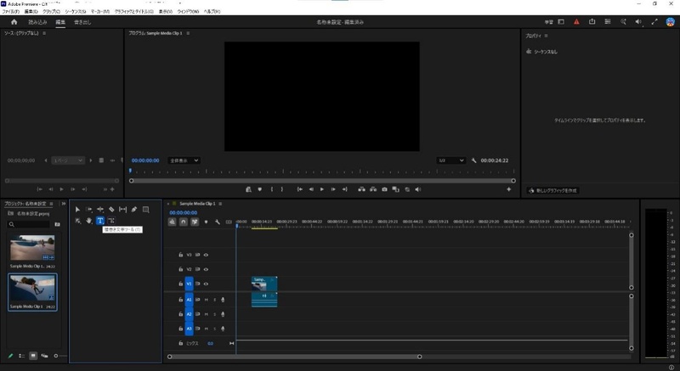Open the シーケンス menu
The height and width of the screenshot is (371, 680).
coord(76,12)
